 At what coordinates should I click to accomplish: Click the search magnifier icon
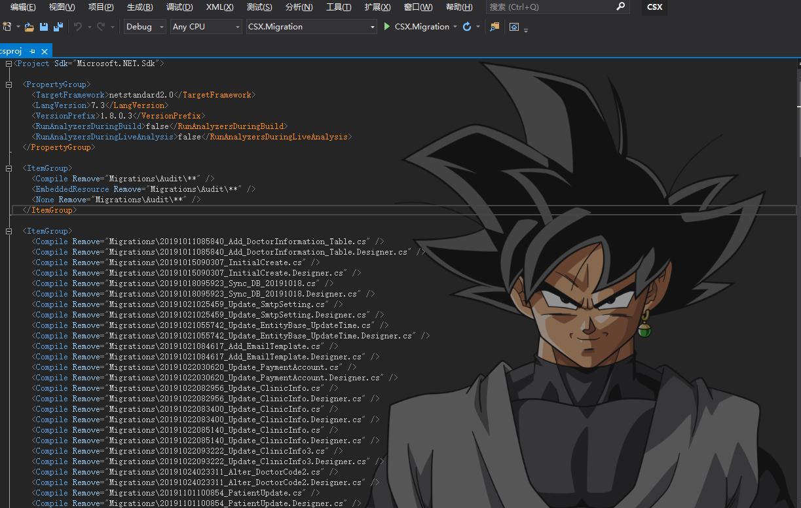point(621,7)
